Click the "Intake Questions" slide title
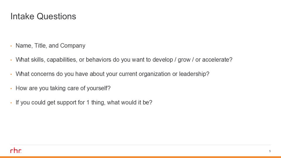Viewport: 281px width, 158px height. click(43, 16)
